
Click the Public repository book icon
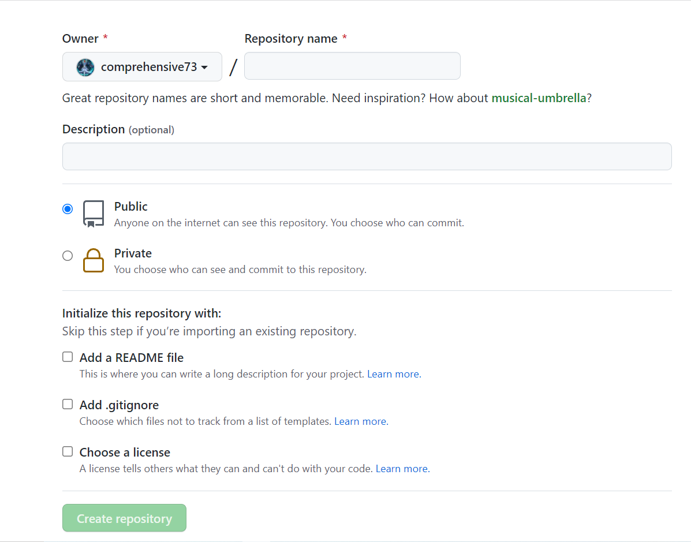94,214
